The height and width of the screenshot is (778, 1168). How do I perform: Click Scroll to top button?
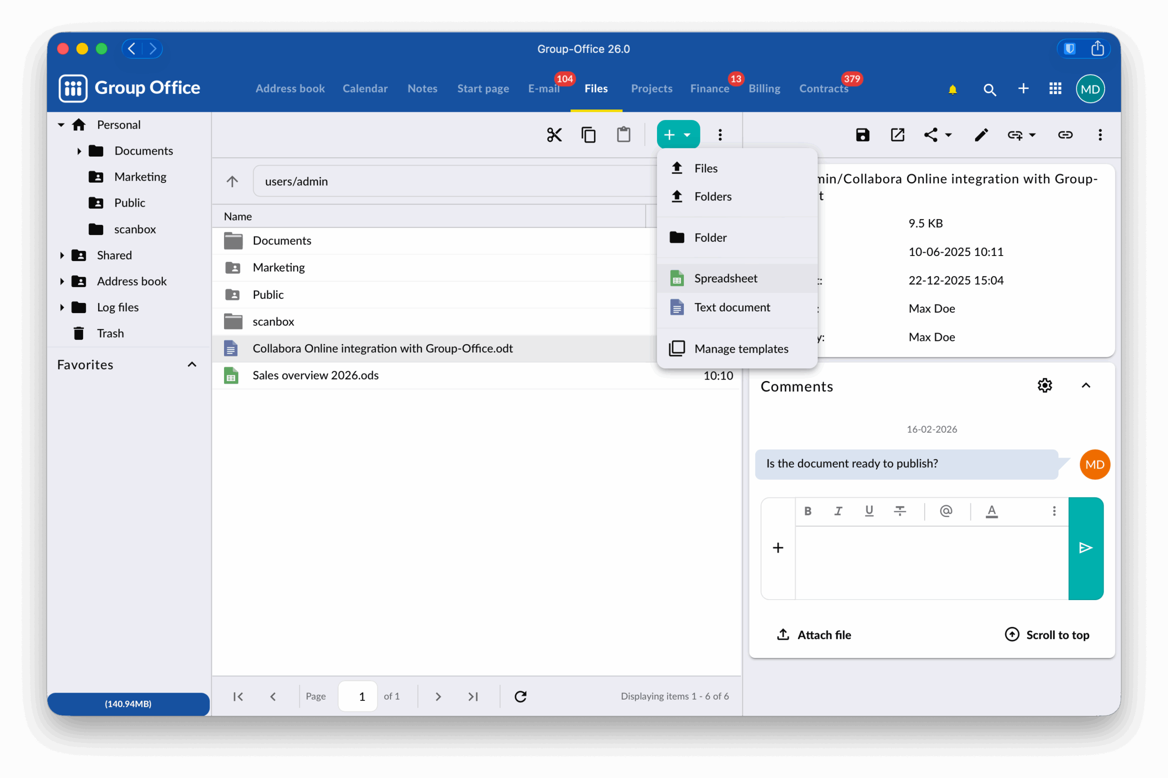[x=1047, y=635]
